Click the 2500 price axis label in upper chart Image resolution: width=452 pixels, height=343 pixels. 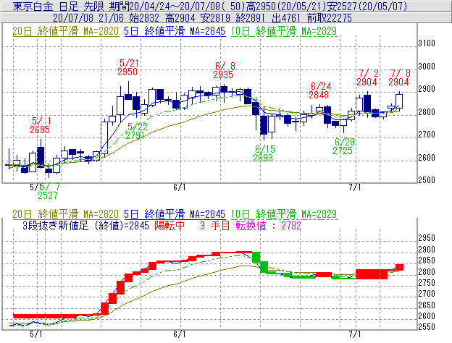427,180
